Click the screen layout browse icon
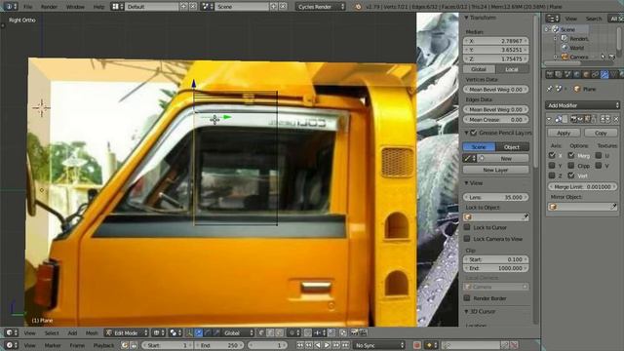The width and height of the screenshot is (624, 351). (x=116, y=7)
